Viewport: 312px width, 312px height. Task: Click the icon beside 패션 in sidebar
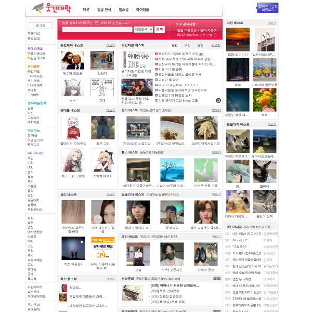point(29,135)
